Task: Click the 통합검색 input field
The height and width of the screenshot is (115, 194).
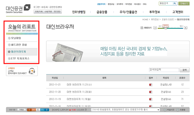Action: 166,3
